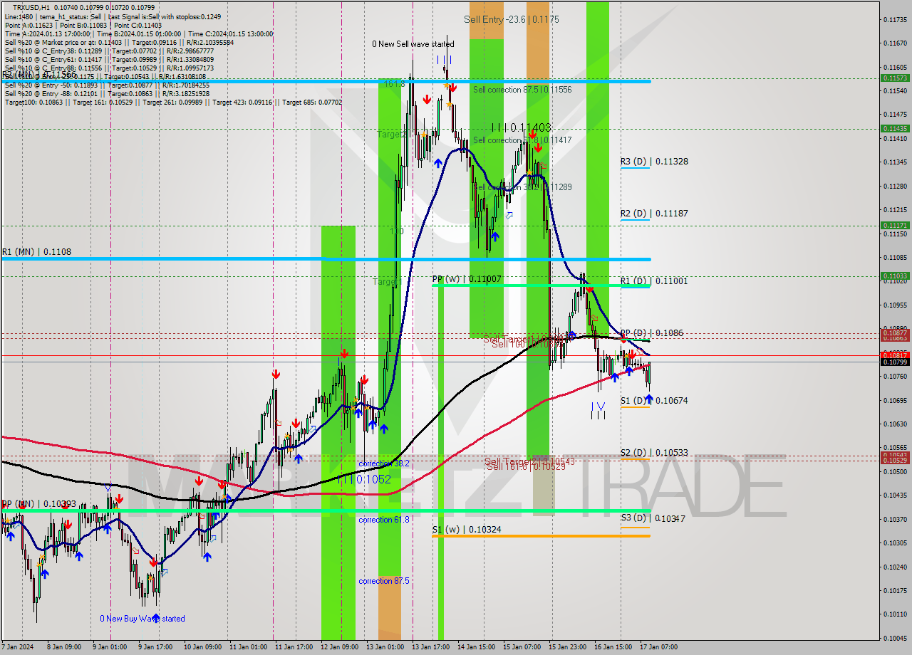This screenshot has width=912, height=655.
Task: Click the 0.10630 price axis value
Action: click(x=895, y=424)
